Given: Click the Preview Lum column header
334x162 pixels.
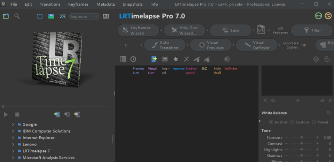Looking at the screenshot, I should pos(138,70).
